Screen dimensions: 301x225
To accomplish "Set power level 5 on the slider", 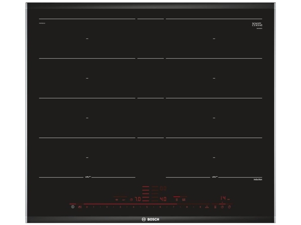I will coord(147,207).
